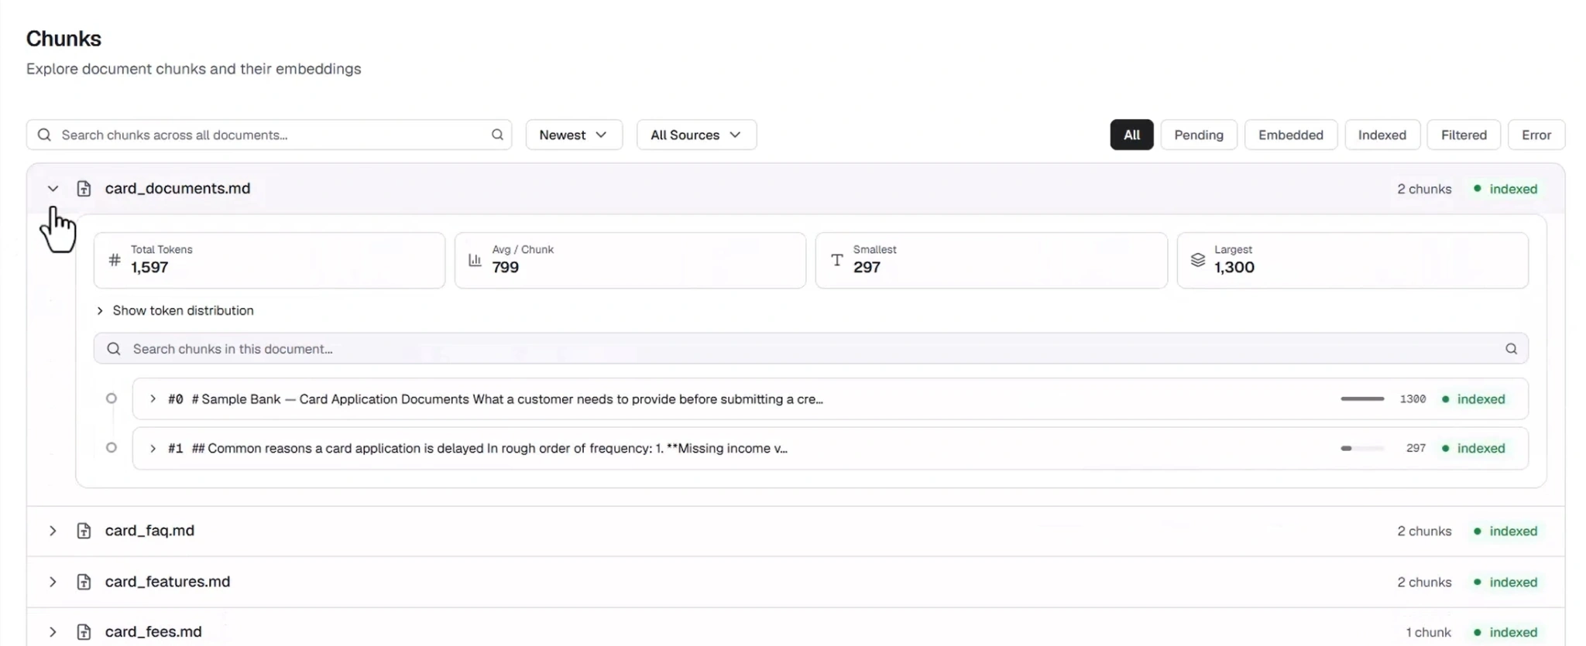This screenshot has height=646, width=1586.
Task: Click the 297 token count of chunk #1
Action: (1416, 448)
